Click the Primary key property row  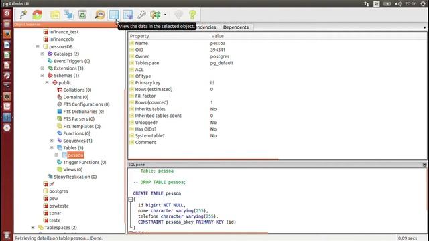coord(278,83)
